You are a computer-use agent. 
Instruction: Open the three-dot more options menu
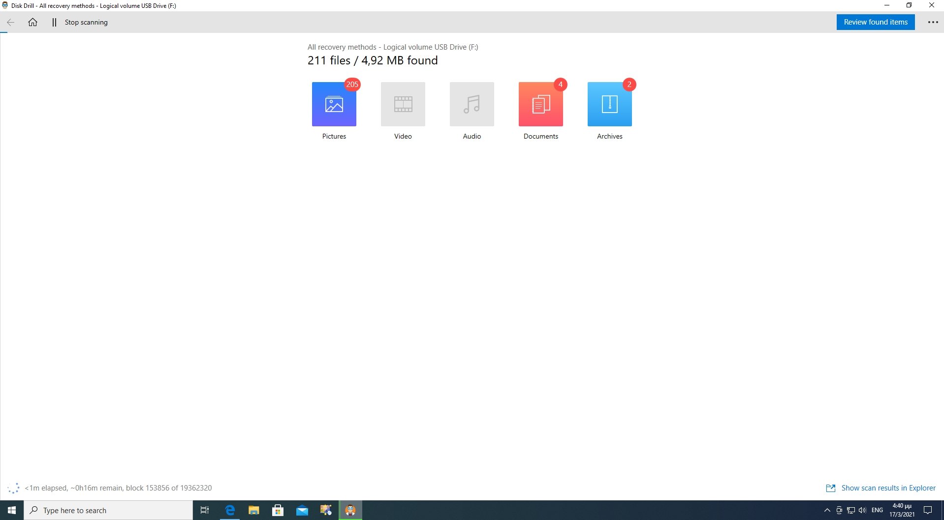(x=933, y=22)
